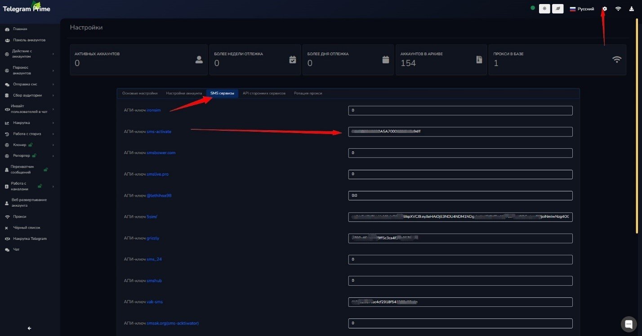The height and width of the screenshot is (336, 642).
Task: Open settings via the gear icon
Action: [605, 9]
